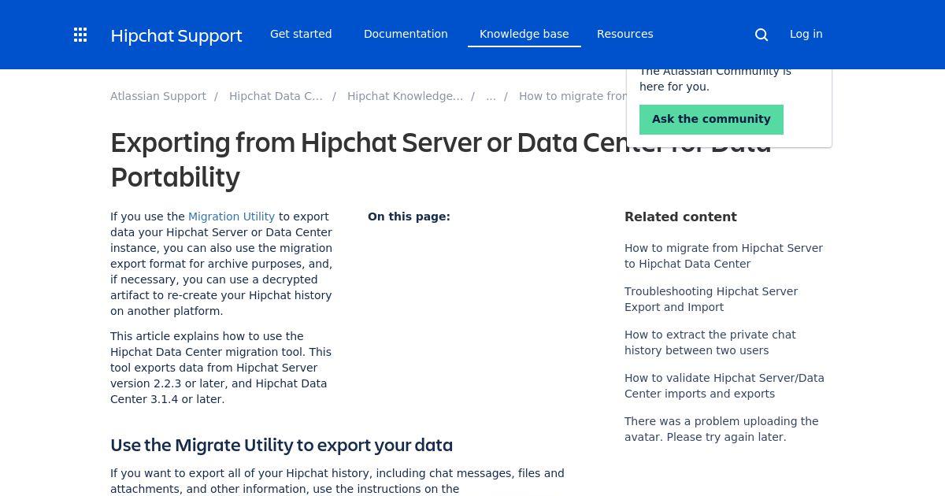
Task: Open the How to migrate breadcrumb link
Action: pos(573,96)
